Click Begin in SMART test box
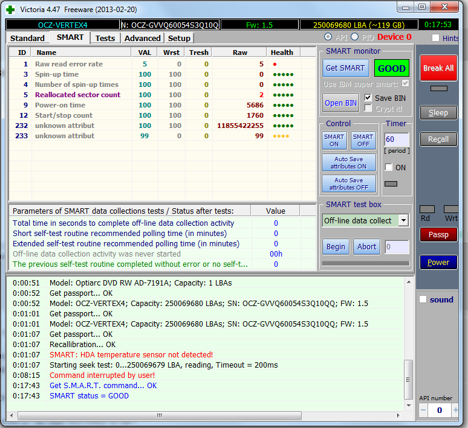468x428 pixels. [x=336, y=246]
